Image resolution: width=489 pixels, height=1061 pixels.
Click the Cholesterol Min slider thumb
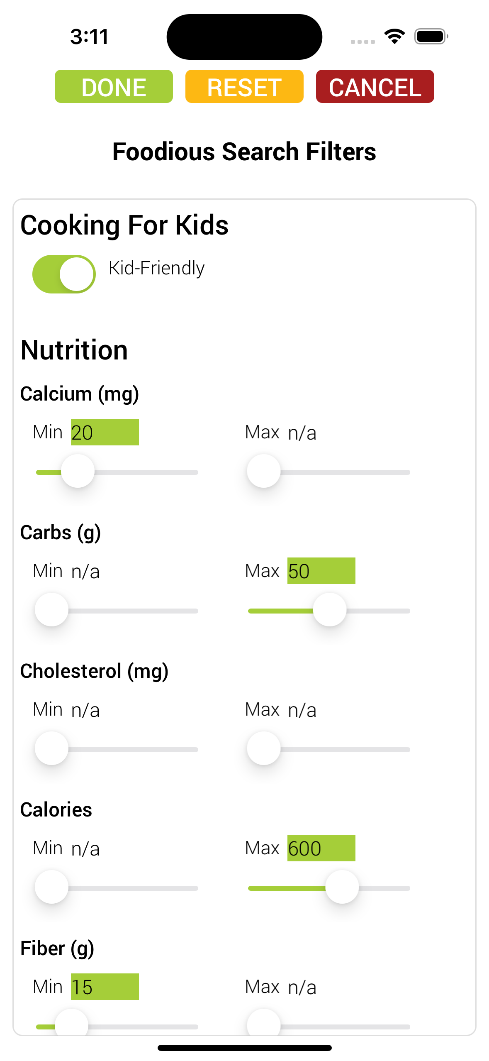[x=51, y=748]
